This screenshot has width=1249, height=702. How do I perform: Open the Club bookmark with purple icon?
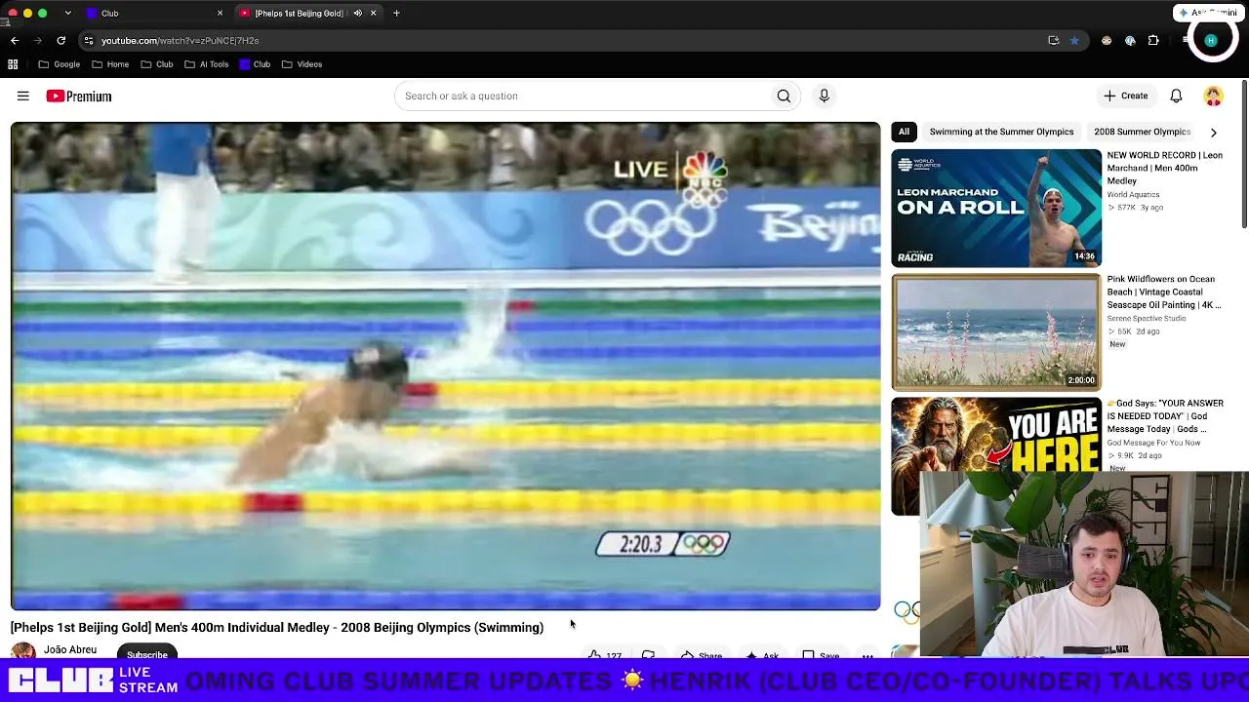coord(255,64)
